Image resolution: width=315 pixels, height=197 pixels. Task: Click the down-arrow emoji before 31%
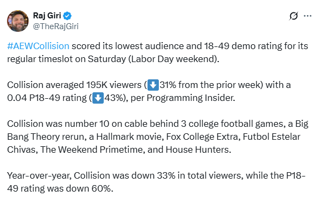[153, 85]
